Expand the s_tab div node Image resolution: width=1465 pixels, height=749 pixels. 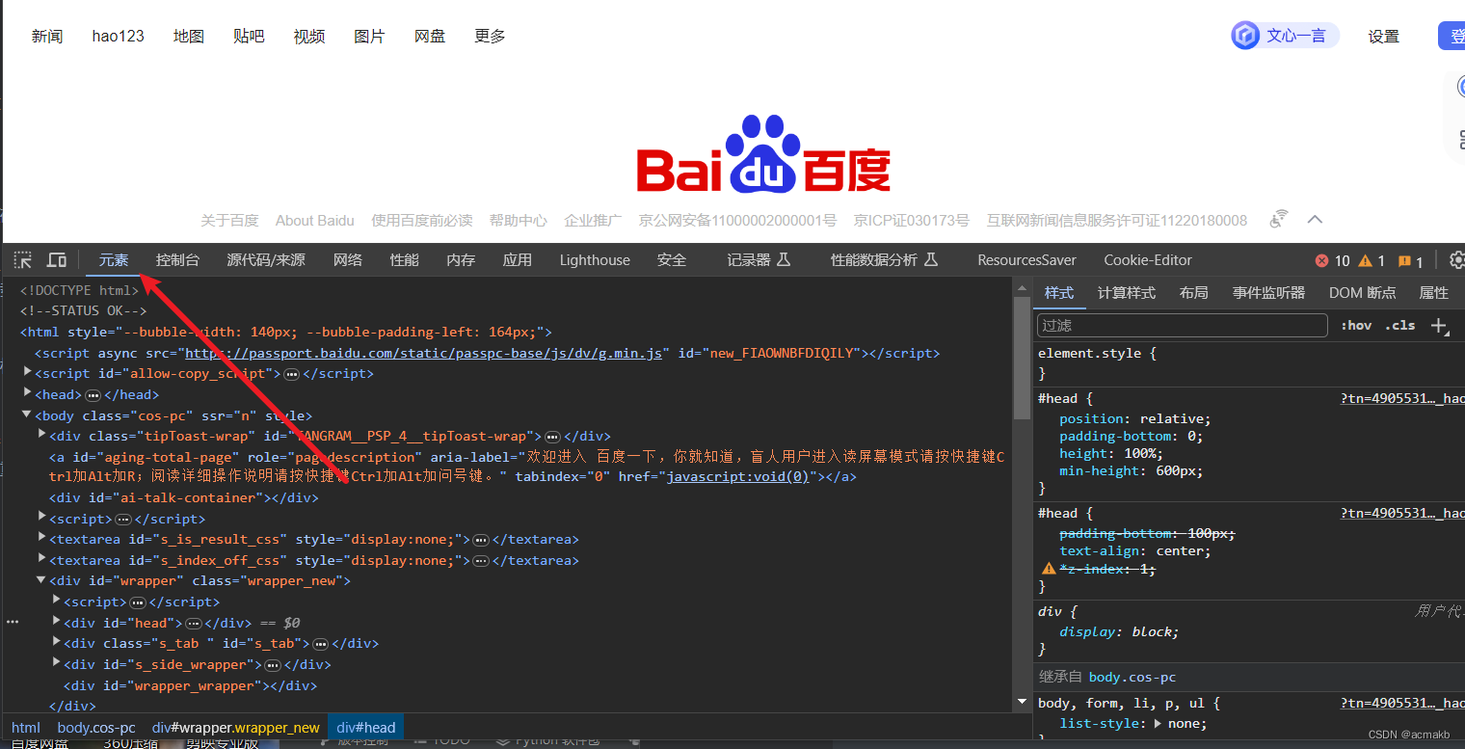tap(57, 642)
